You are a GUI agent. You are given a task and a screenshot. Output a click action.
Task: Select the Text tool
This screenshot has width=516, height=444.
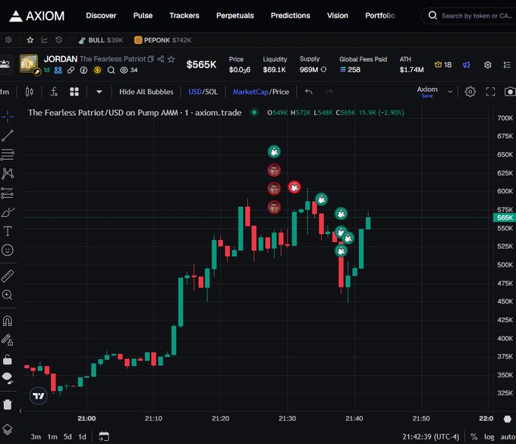click(x=8, y=231)
